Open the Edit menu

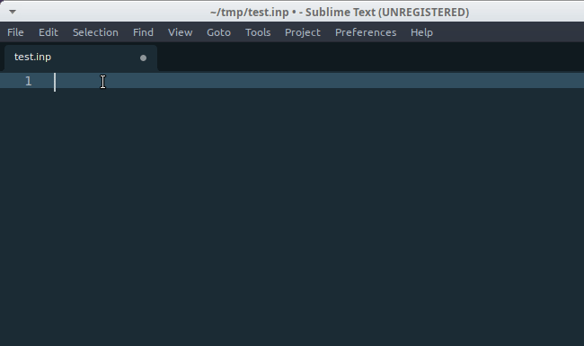[x=49, y=32]
